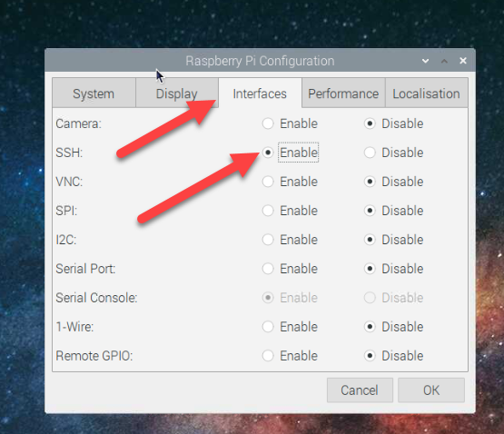This screenshot has width=504, height=434.
Task: Enable Remote GPIO
Action: tap(268, 356)
